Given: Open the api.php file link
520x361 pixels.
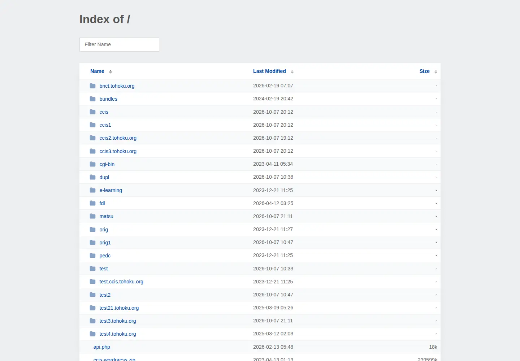Looking at the screenshot, I should (102, 347).
